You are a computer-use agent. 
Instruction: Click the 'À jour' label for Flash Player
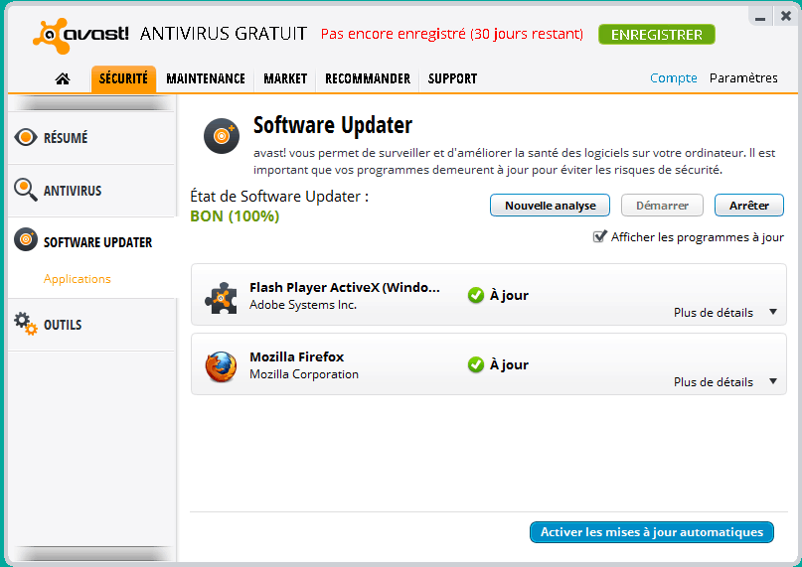click(x=509, y=295)
